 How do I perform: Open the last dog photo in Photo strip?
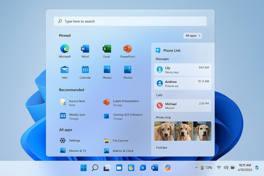coord(202,131)
